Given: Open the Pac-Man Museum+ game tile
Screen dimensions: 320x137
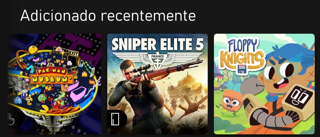Looking at the screenshot, I should coord(54,84).
